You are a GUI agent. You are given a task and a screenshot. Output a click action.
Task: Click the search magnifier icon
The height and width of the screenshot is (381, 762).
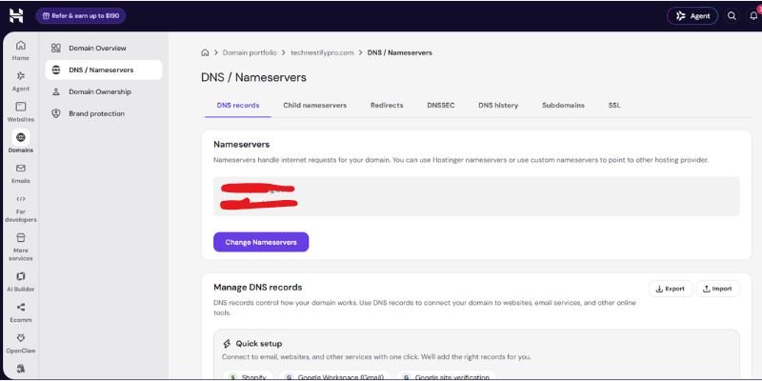[x=732, y=16]
